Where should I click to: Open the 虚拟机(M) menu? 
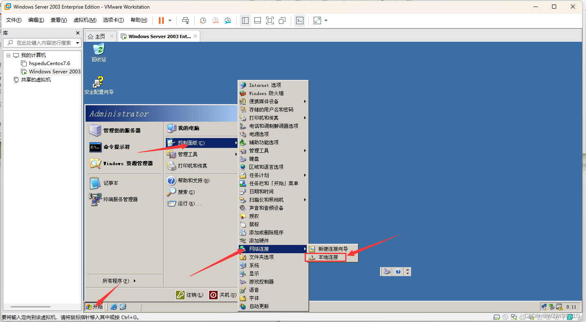point(85,20)
